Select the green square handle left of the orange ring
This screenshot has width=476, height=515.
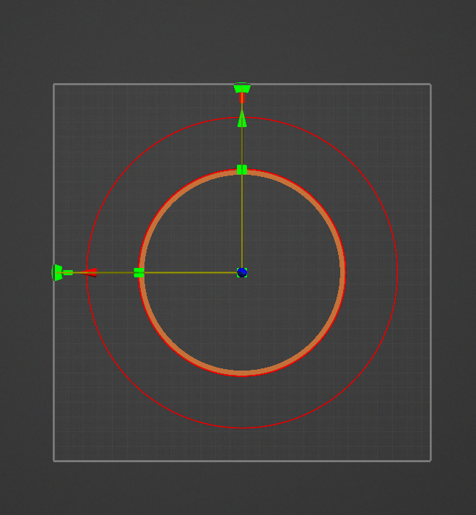point(139,272)
